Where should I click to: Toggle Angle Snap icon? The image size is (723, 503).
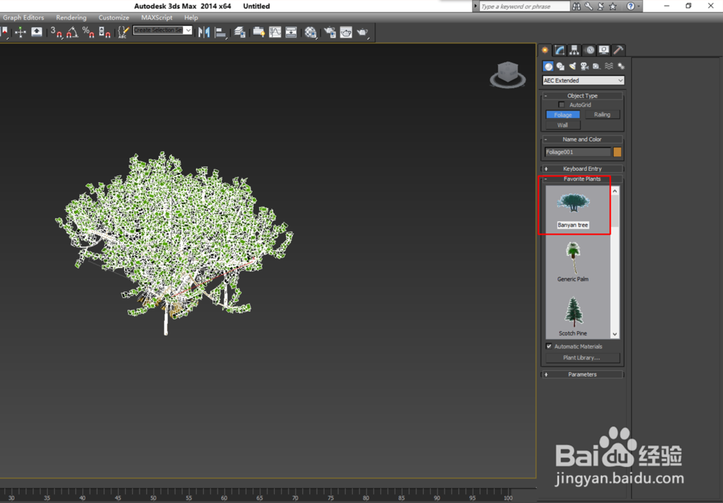[72, 32]
